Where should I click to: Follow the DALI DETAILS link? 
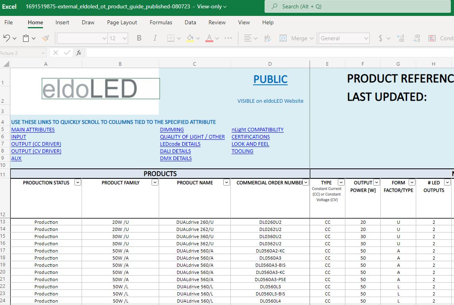pyautogui.click(x=175, y=151)
